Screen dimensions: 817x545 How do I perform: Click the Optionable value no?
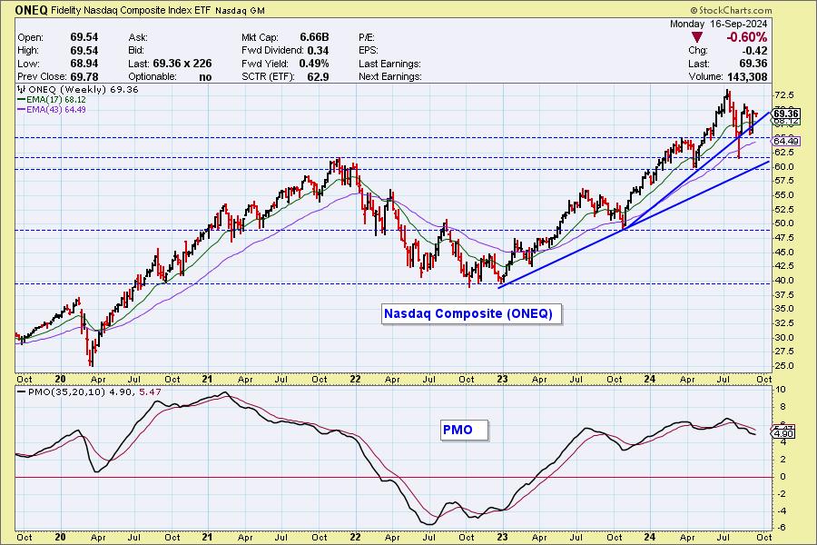205,76
